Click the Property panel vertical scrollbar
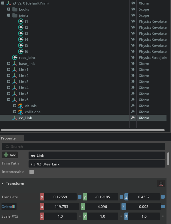Screen dimensions: 171x224 168,159
